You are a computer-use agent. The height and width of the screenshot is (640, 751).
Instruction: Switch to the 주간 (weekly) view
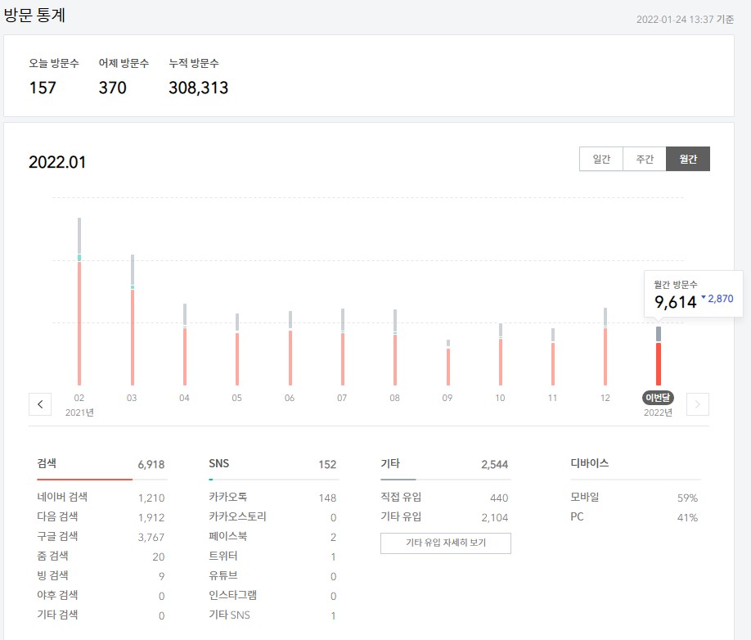pyautogui.click(x=645, y=159)
